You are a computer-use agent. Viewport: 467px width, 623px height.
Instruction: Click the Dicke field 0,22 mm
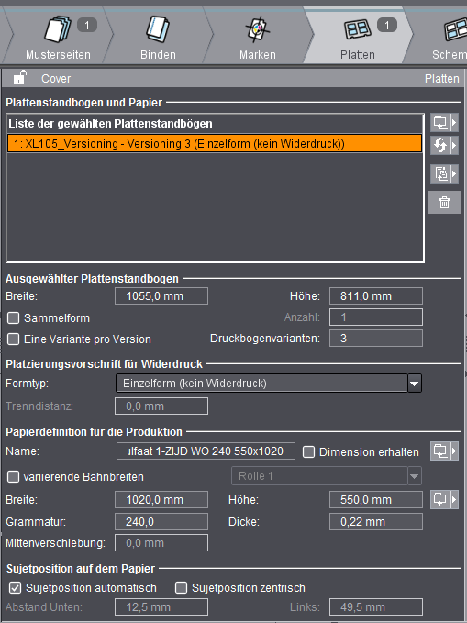coord(376,521)
